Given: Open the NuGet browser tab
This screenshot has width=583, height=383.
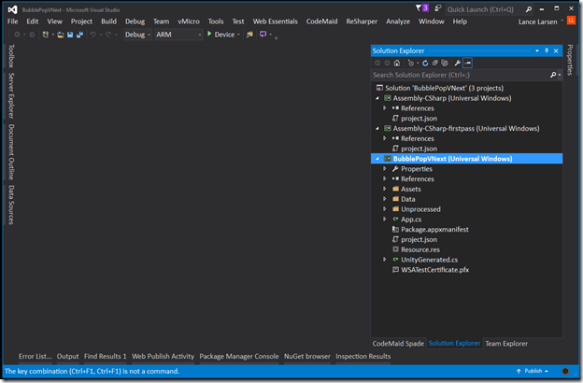Looking at the screenshot, I should (307, 356).
